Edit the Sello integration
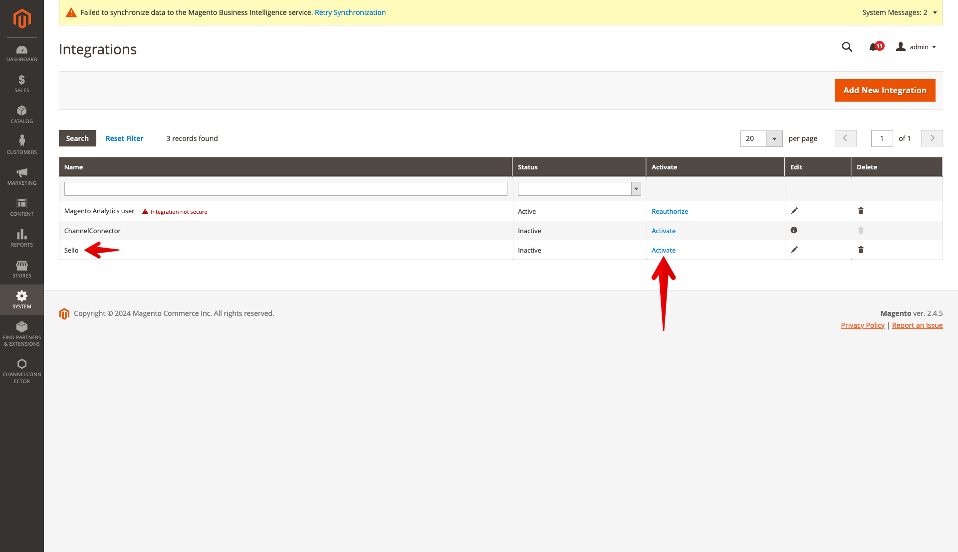This screenshot has height=552, width=958. 794,250
